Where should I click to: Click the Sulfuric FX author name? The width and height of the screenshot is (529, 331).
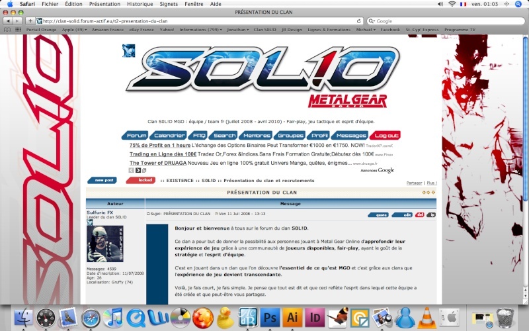click(100, 213)
